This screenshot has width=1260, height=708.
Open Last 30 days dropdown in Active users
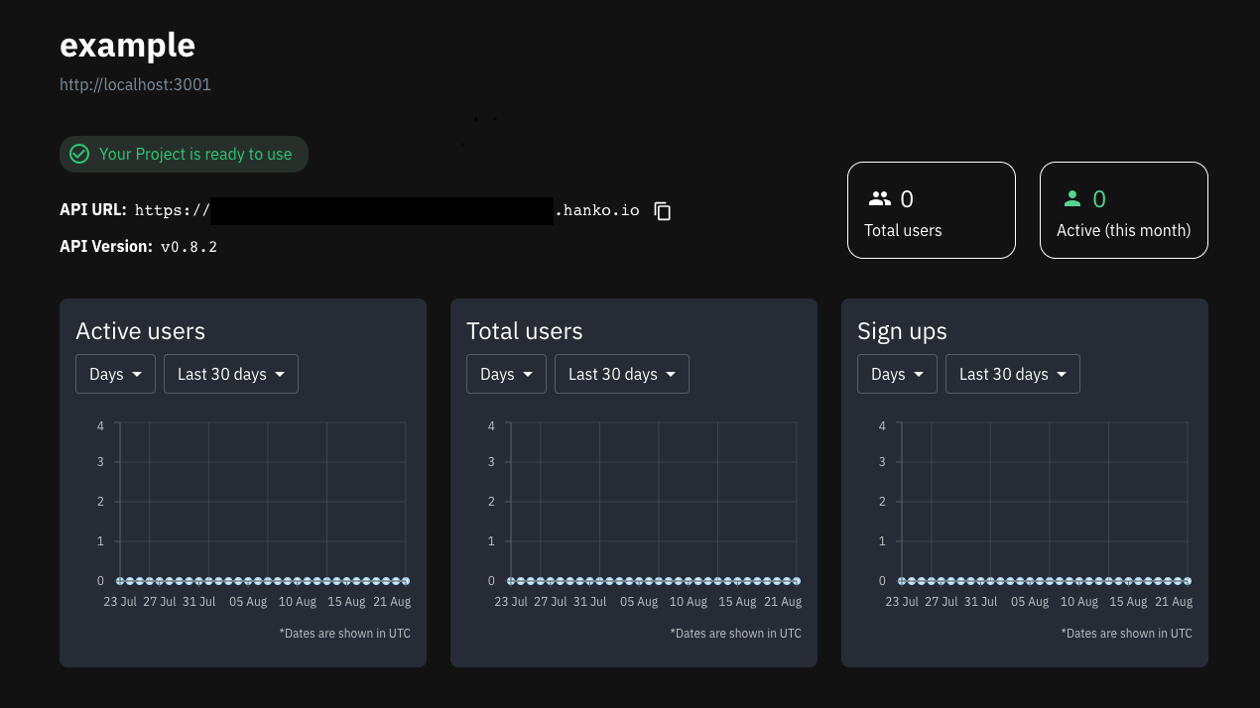pos(231,374)
